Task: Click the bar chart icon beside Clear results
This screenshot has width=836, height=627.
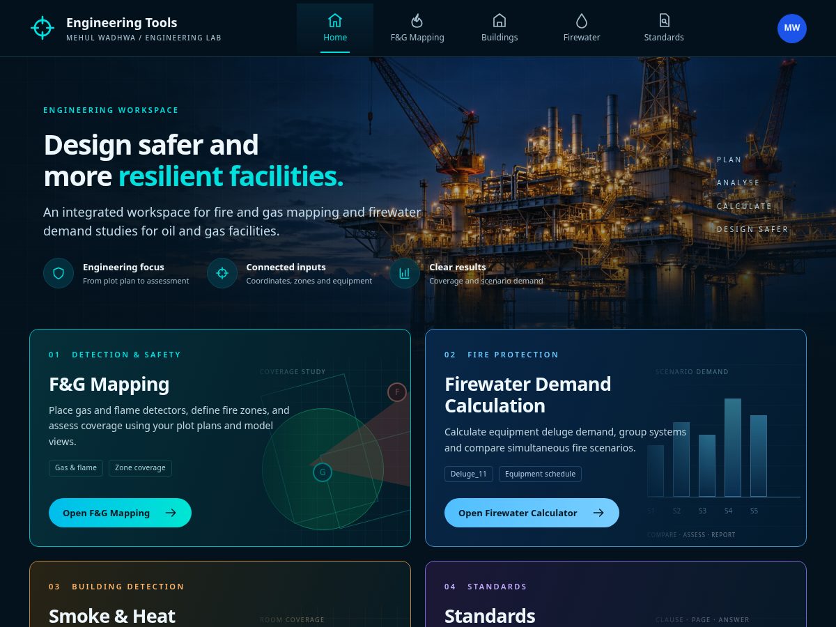Action: (x=405, y=273)
